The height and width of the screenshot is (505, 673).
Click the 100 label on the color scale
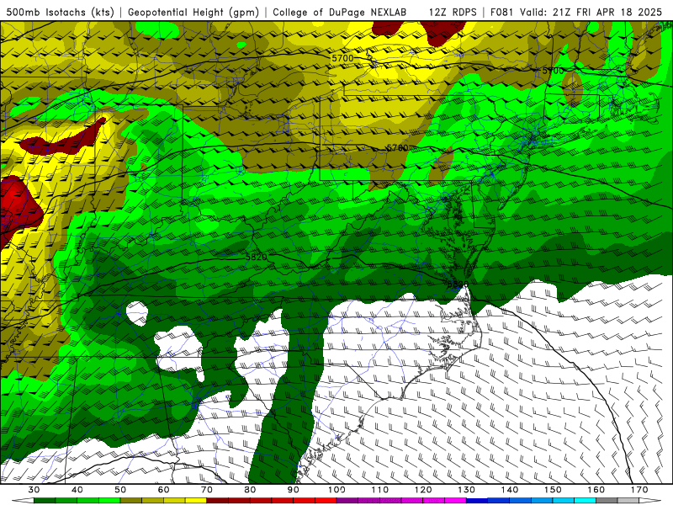pyautogui.click(x=336, y=490)
